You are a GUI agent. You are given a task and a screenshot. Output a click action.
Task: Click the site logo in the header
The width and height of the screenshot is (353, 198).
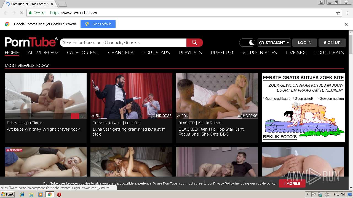(31, 42)
